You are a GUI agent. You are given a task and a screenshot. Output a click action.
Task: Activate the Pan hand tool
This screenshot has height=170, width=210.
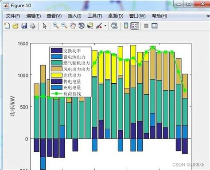tap(73, 26)
